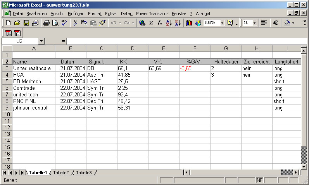
Task: Select column D header
Action: 133,48
